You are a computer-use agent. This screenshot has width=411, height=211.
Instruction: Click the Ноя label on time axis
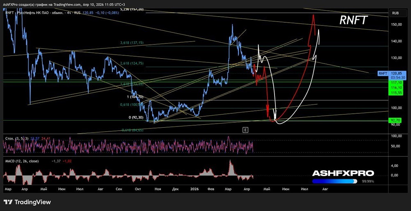point(158,188)
